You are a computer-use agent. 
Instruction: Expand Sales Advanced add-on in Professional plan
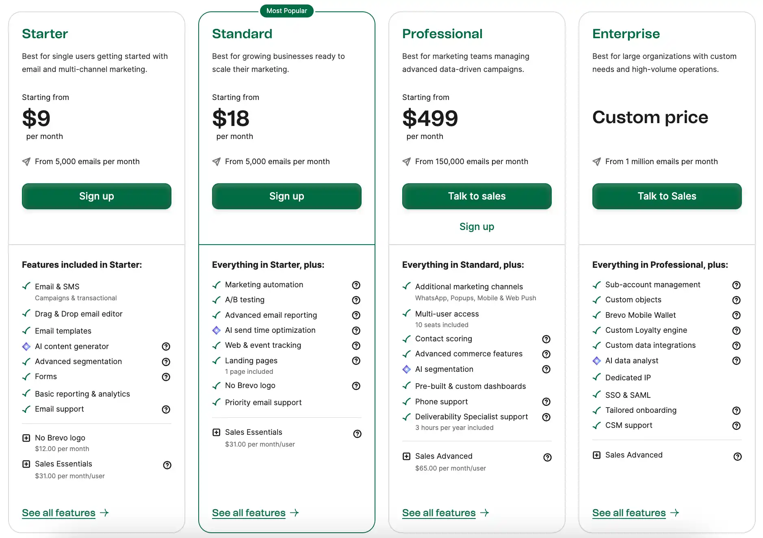pyautogui.click(x=406, y=456)
